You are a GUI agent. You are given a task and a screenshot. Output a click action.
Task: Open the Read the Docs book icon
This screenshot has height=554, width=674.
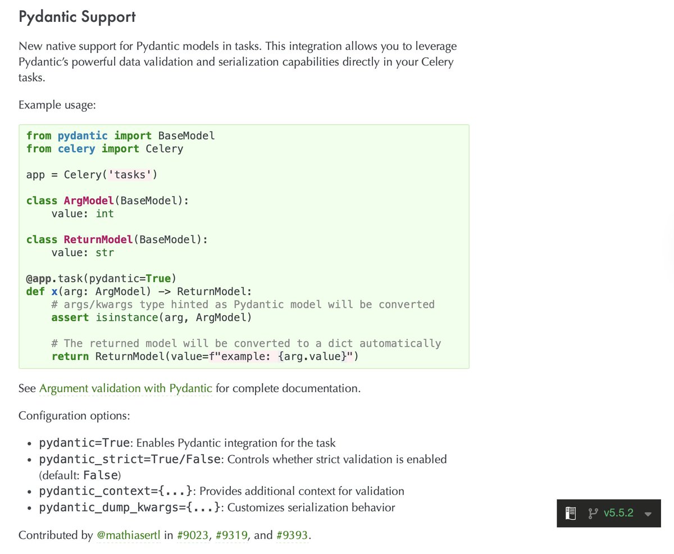(x=571, y=513)
